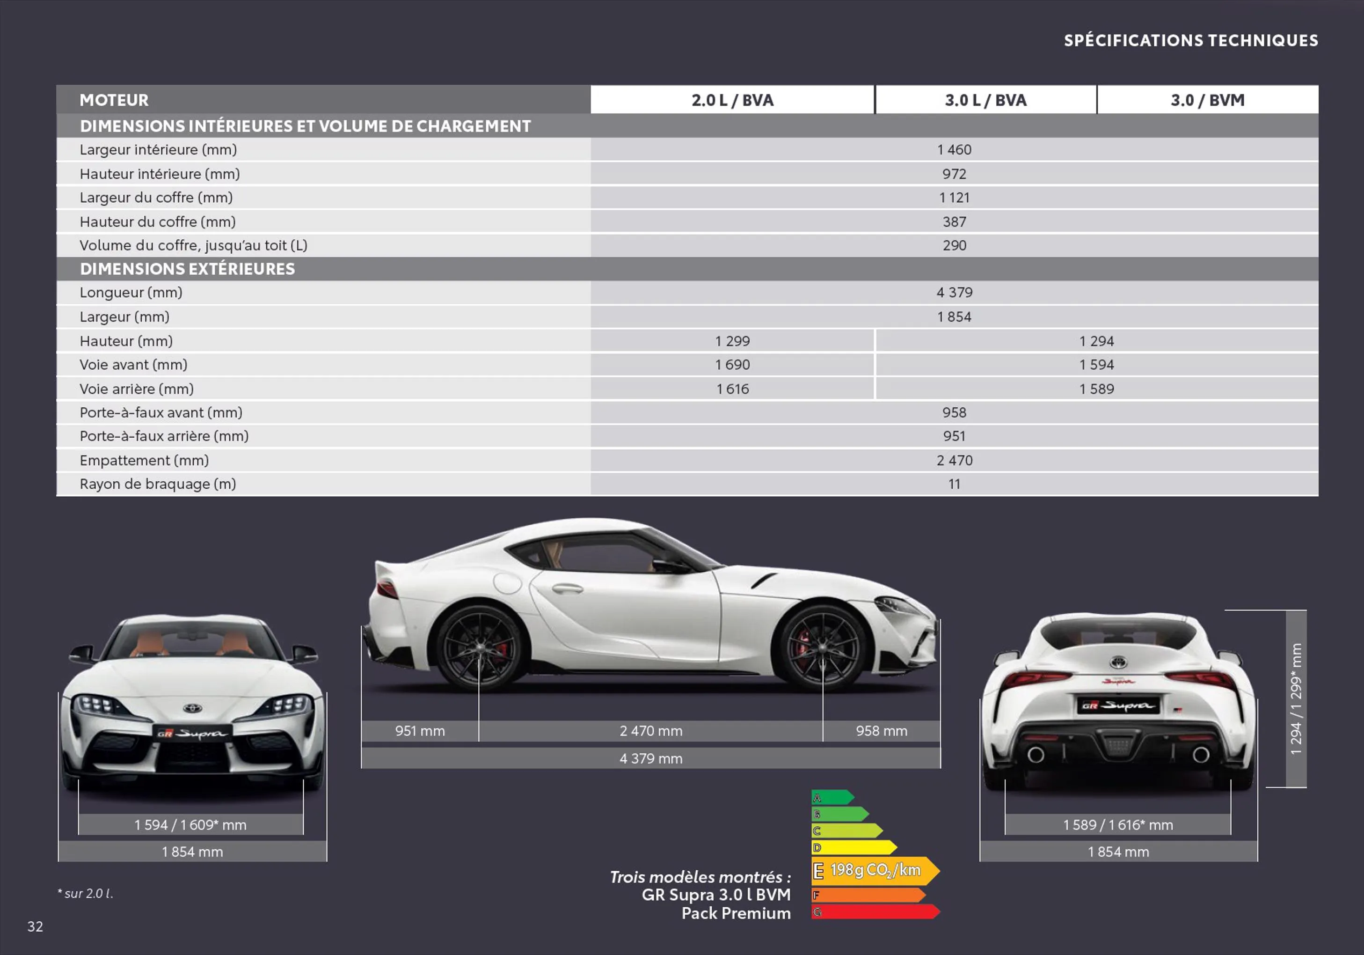Click the "Porte-à-faux avant (mm)" label
Image resolution: width=1364 pixels, height=955 pixels.
click(x=161, y=412)
